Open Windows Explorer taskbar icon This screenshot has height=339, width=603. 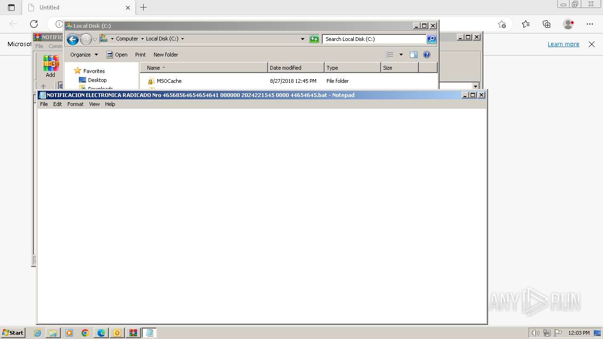[53, 333]
